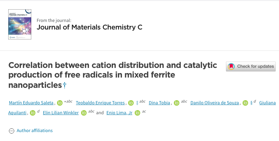The width and height of the screenshot is (279, 141).
Task: Open ORCID icon after Giuliana Aquilanti
Action: (x=33, y=113)
